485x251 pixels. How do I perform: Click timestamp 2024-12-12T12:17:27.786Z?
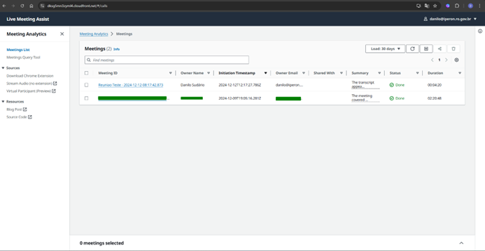pos(240,85)
